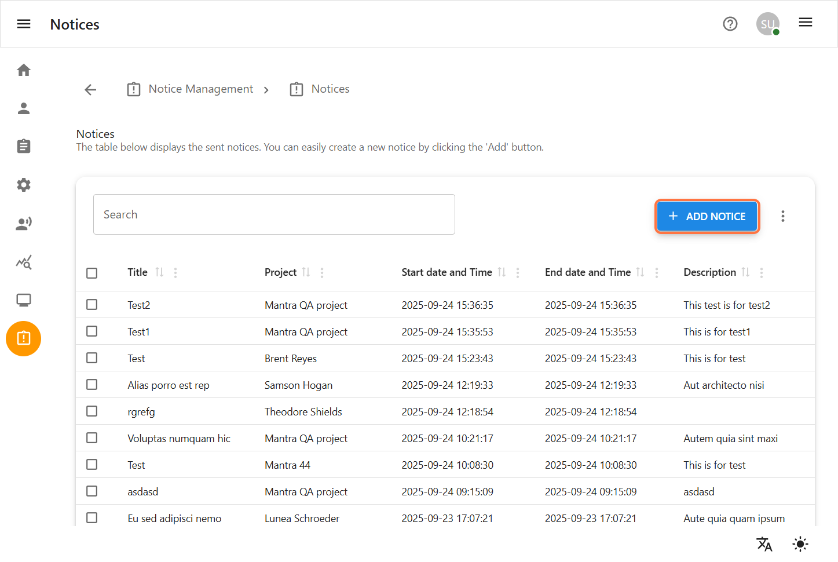
Task: Click the ADD NOTICE button
Action: (707, 216)
